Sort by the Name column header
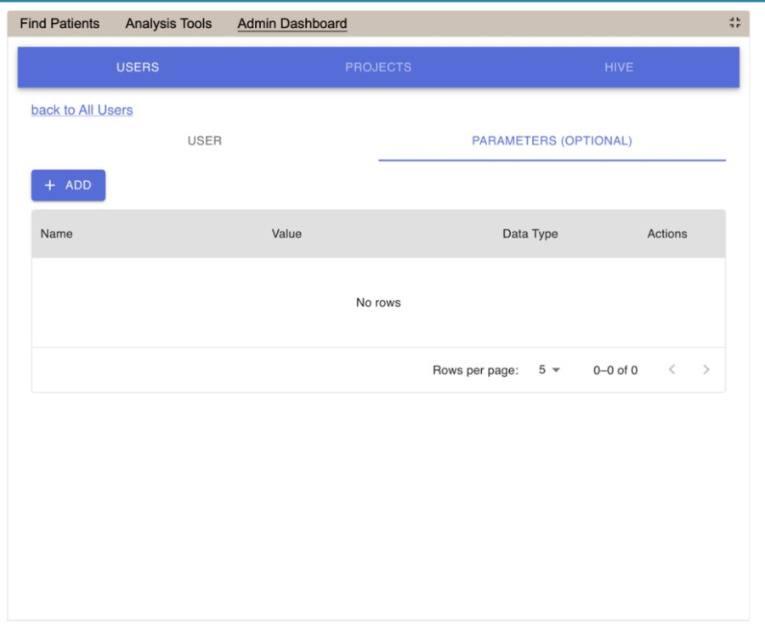 (x=56, y=234)
